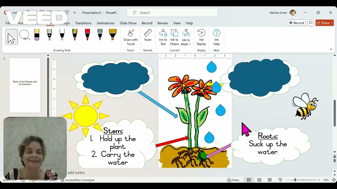The width and height of the screenshot is (337, 189).
Task: Open the Review tab
Action: (163, 23)
